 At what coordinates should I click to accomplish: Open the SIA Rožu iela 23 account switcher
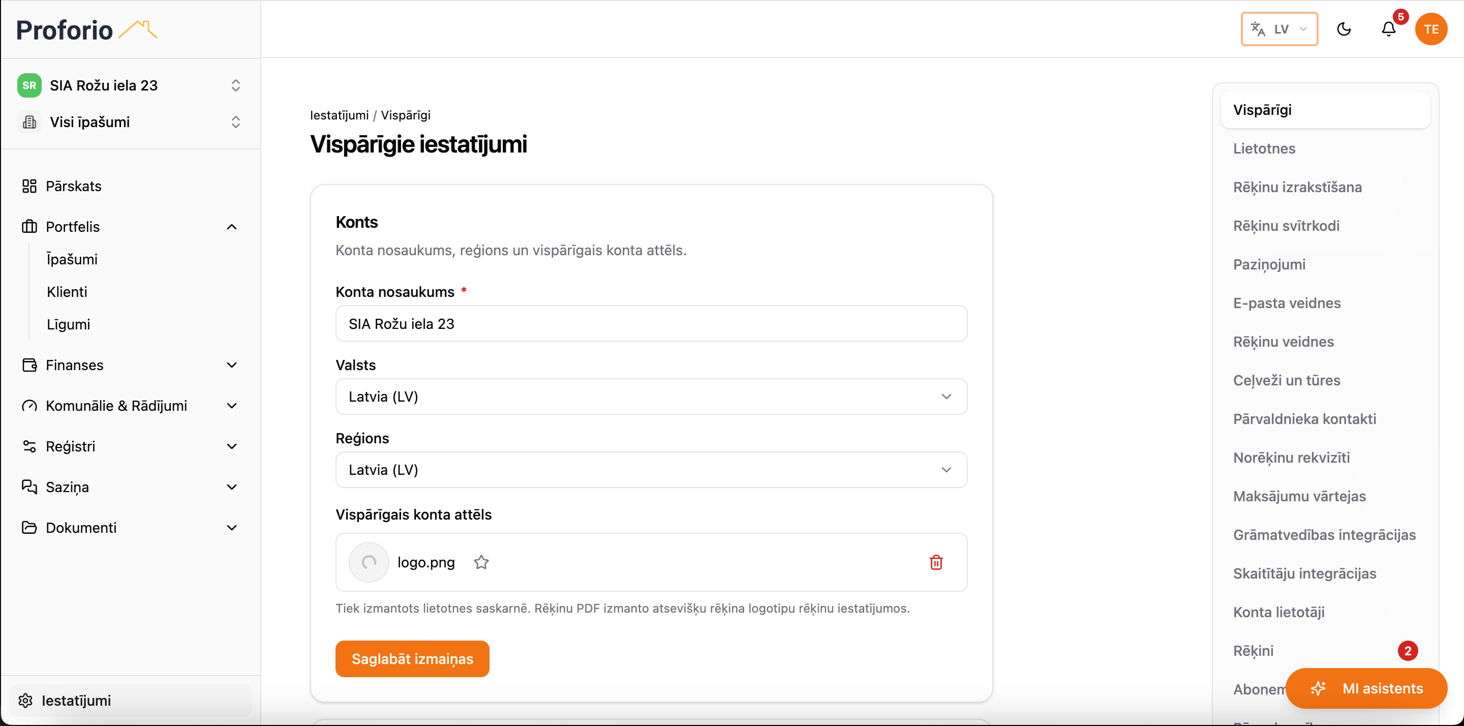130,85
